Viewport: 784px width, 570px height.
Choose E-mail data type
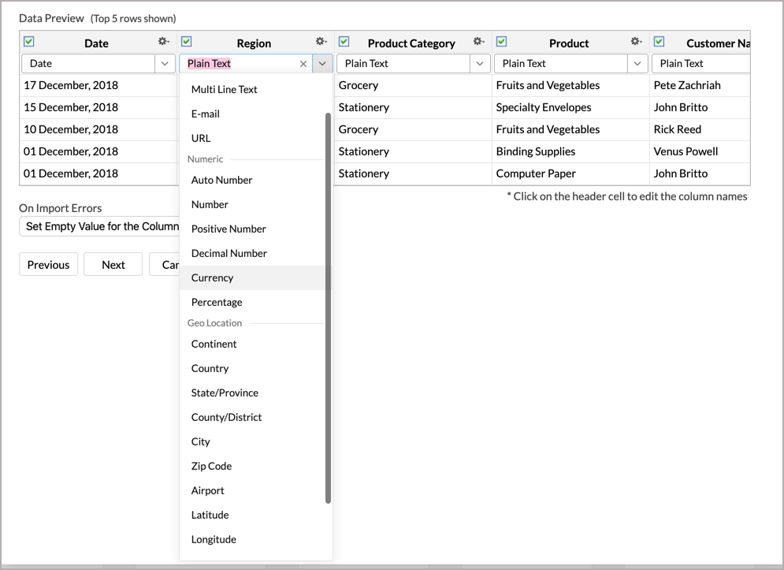pyautogui.click(x=252, y=114)
